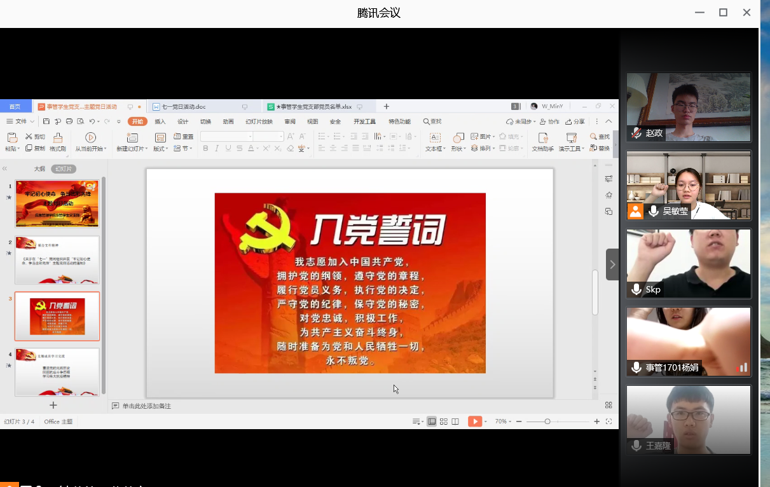The image size is (770, 487).
Task: Click notes area '单击此处添加备注'
Action: [147, 406]
